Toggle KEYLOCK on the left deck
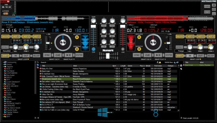The height and width of the screenshot is (123, 217). [x=77, y=37]
